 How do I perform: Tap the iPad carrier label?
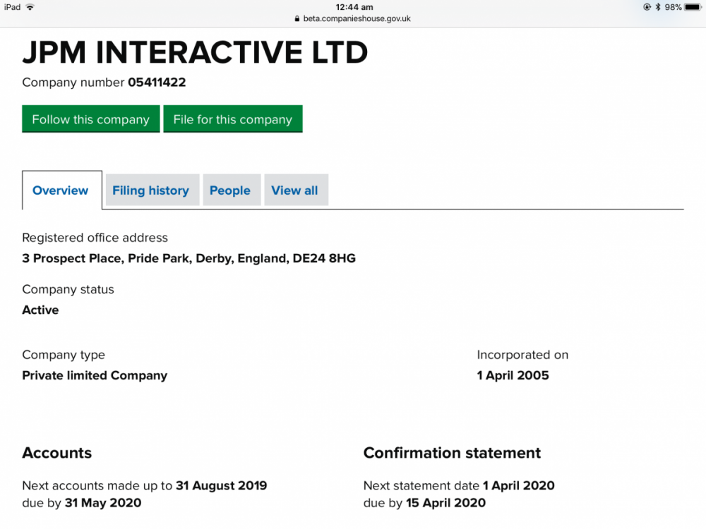[12, 7]
